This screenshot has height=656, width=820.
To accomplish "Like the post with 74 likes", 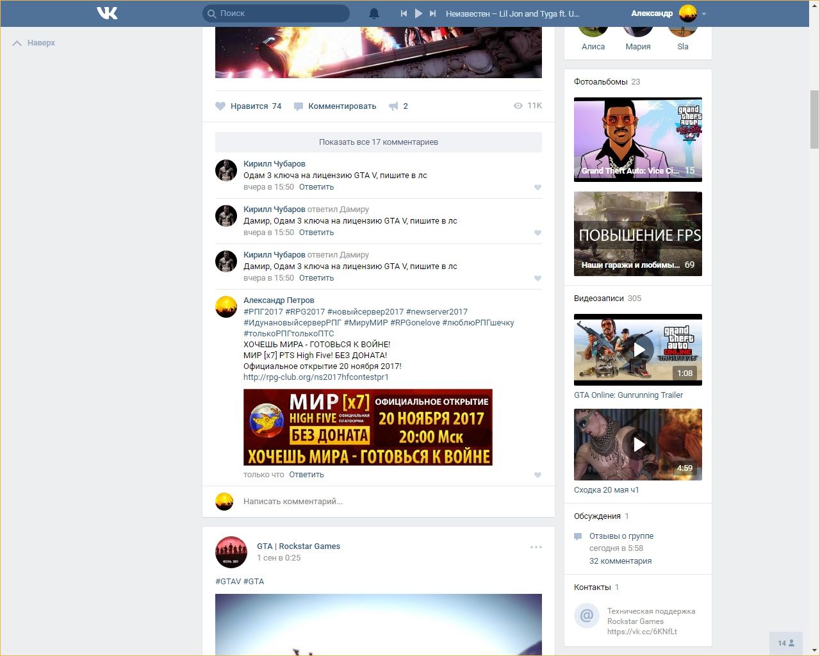I will (x=249, y=106).
